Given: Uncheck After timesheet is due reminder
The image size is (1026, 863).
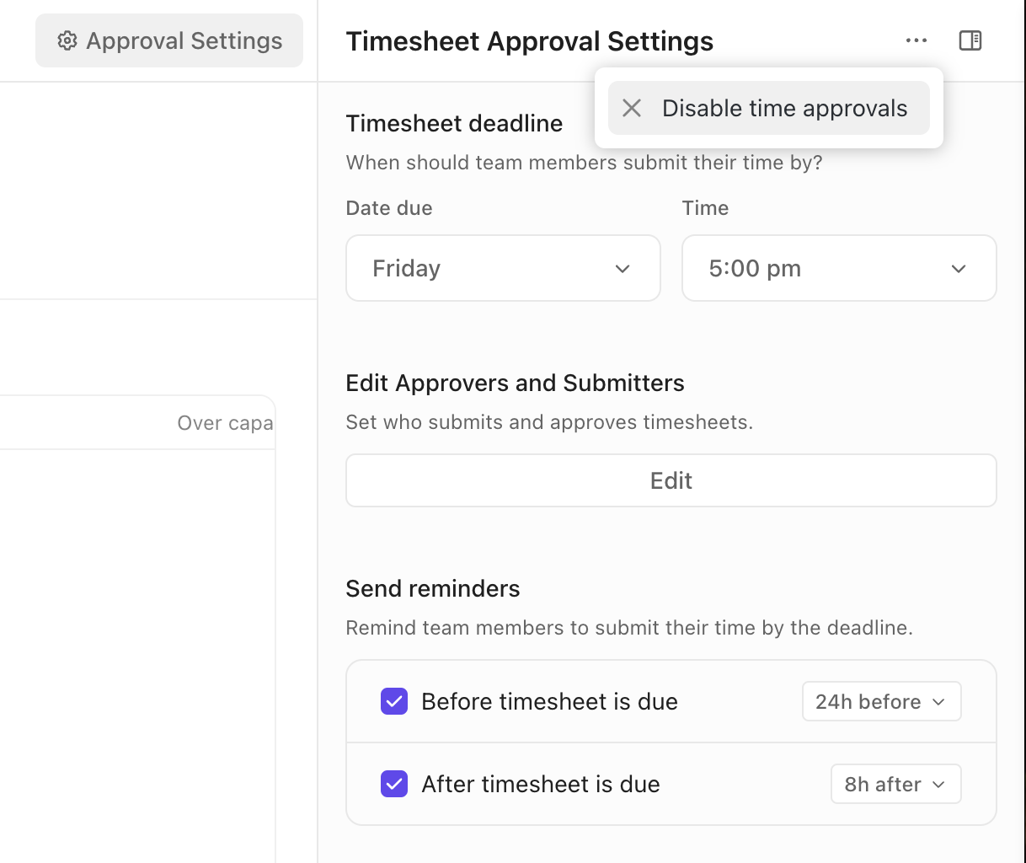Looking at the screenshot, I should 394,784.
